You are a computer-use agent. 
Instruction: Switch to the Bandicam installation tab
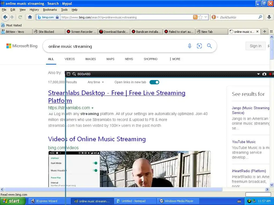click(x=147, y=31)
